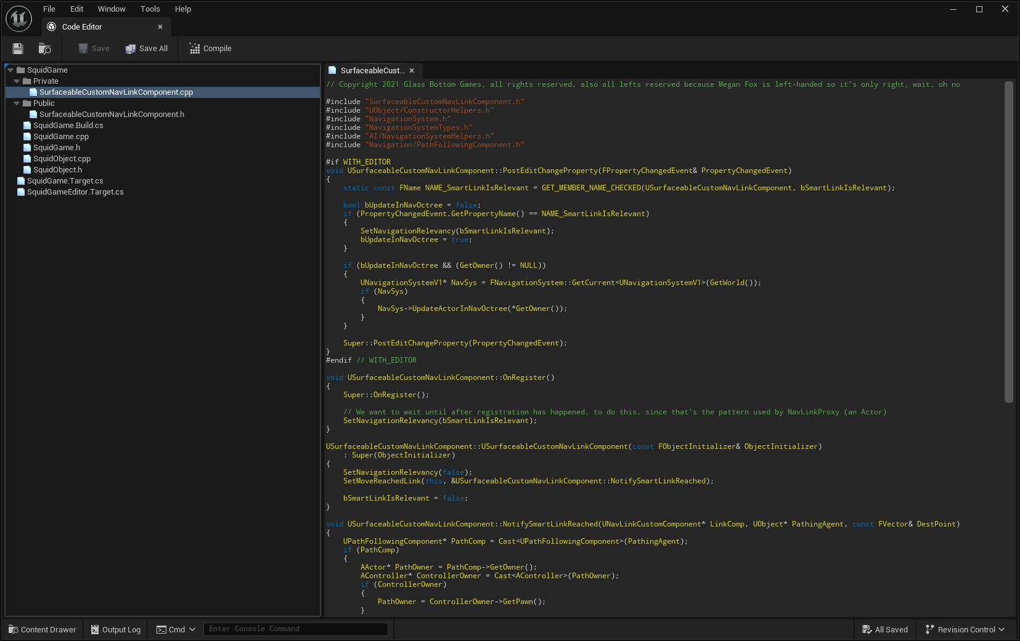Click the console command input field

[x=296, y=629]
